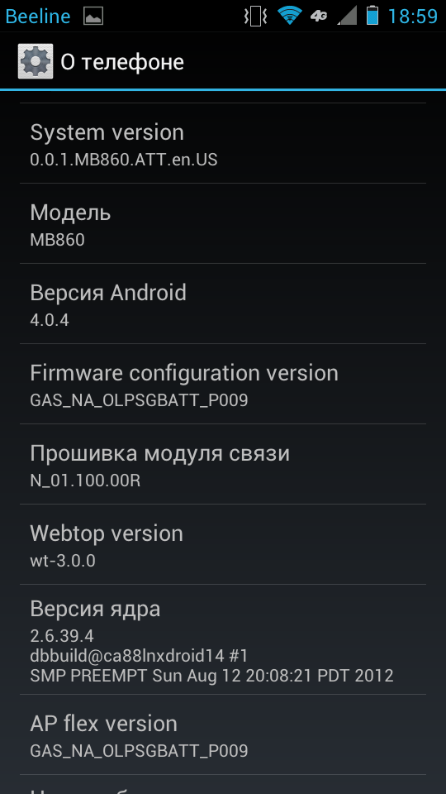This screenshot has height=794, width=446.
Task: Select the System version entry
Action: [x=223, y=143]
